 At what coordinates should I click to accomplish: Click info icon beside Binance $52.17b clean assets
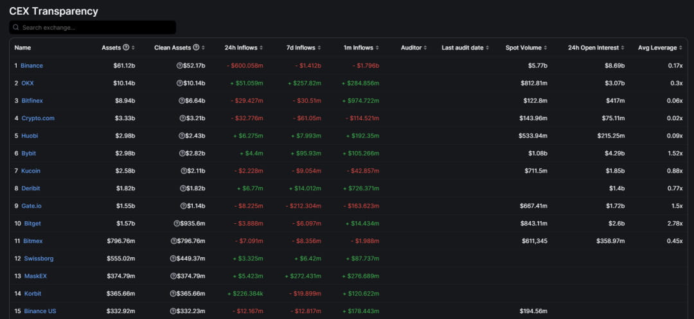click(179, 66)
